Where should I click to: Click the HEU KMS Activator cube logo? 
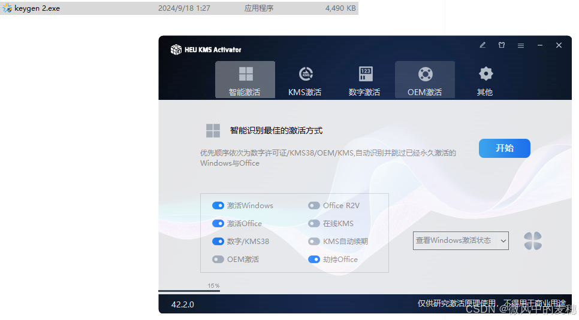(x=176, y=50)
